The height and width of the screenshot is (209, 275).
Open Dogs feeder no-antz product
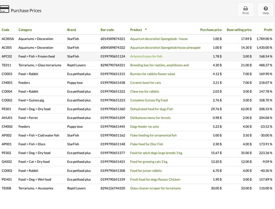pos(144,127)
